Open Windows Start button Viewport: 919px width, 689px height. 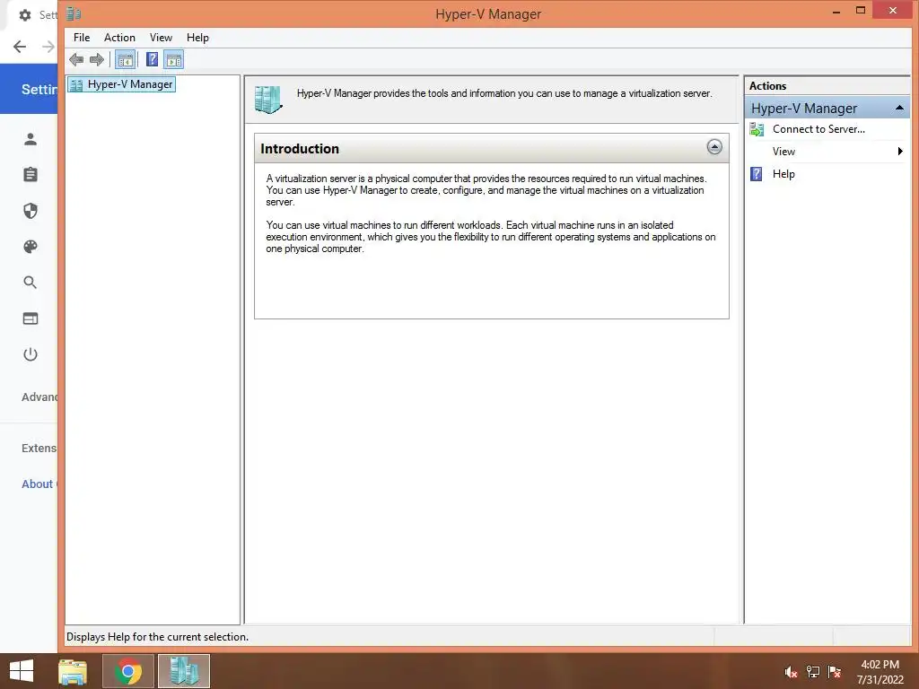pyautogui.click(x=22, y=670)
